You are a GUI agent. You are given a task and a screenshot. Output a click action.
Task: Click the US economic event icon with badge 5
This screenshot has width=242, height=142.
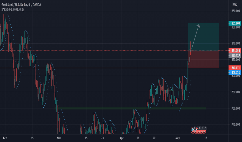click(201, 130)
